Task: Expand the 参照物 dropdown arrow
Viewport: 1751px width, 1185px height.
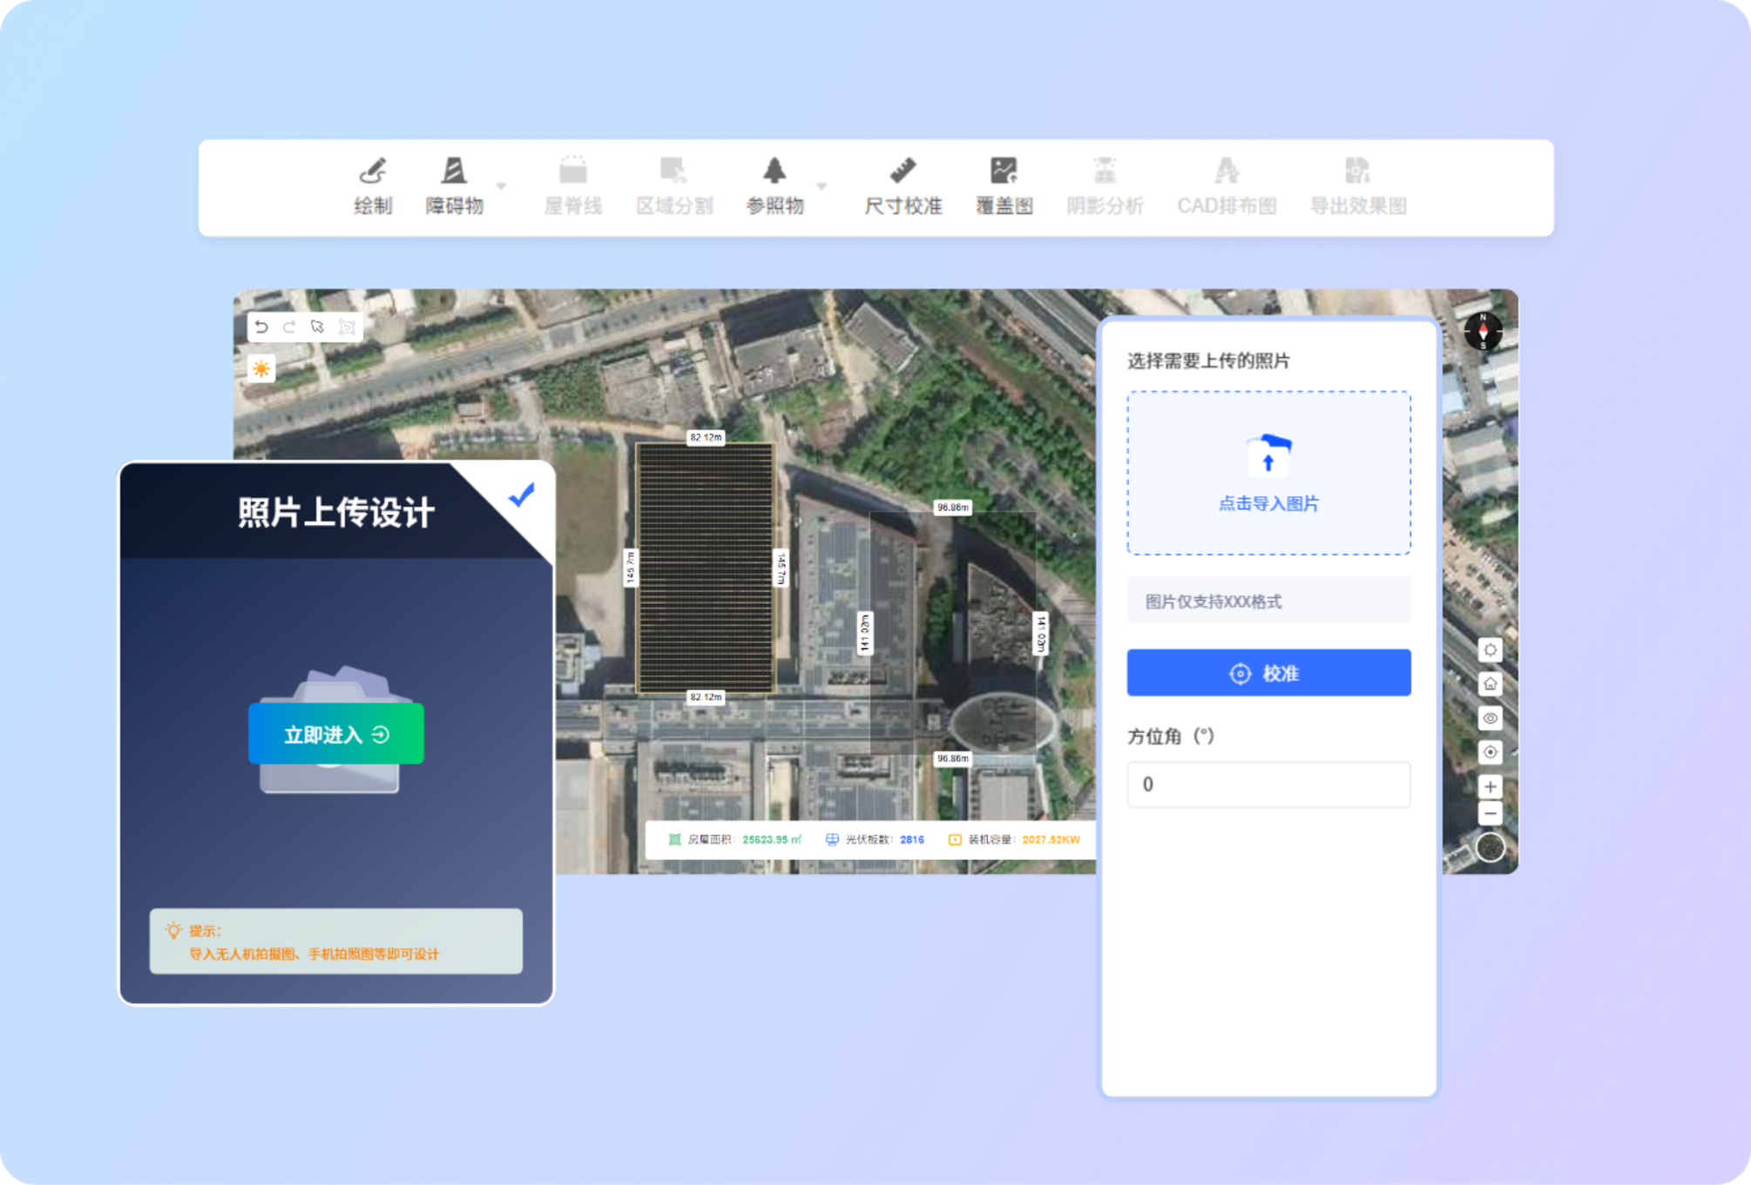Action: coord(821,186)
